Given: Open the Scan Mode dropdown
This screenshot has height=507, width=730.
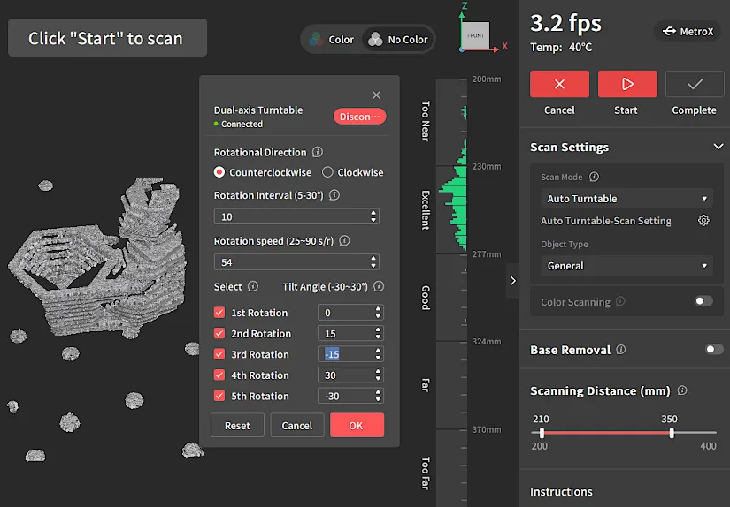Looking at the screenshot, I should tap(626, 199).
